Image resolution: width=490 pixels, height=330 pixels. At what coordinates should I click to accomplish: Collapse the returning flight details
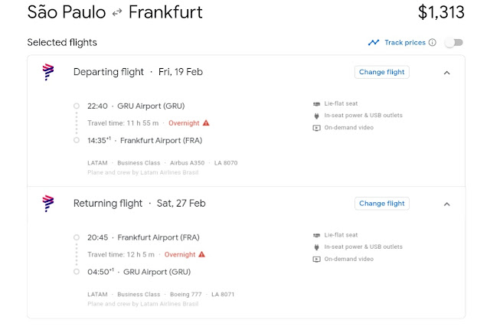tap(447, 204)
